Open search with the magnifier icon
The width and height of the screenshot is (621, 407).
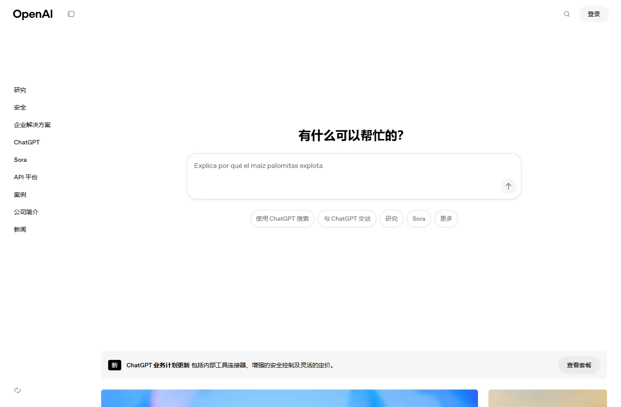pos(567,14)
